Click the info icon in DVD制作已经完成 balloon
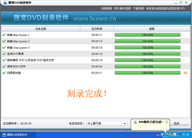The width and height of the screenshot is (192, 138). click(135, 122)
